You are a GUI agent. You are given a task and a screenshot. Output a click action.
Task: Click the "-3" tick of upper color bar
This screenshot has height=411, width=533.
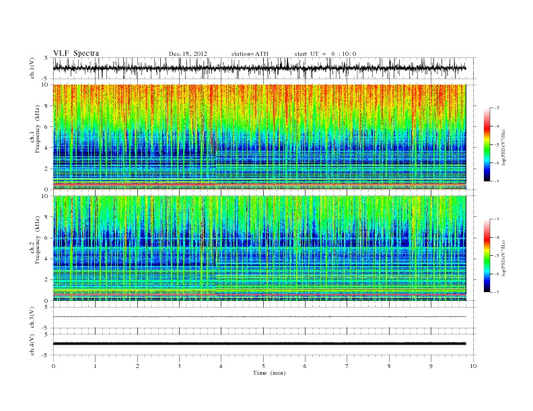point(497,108)
